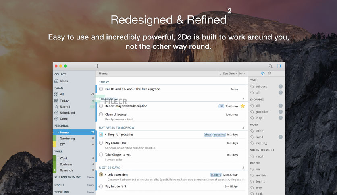Viewport: 337px width, 195px height.
Task: Select the locations pin icon
Action: coord(270,73)
